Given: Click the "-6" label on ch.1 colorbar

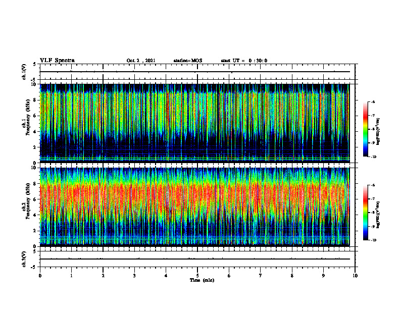Looking at the screenshot, I should point(373,101).
